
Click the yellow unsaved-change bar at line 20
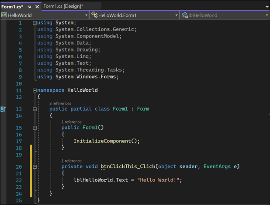[x=31, y=167]
